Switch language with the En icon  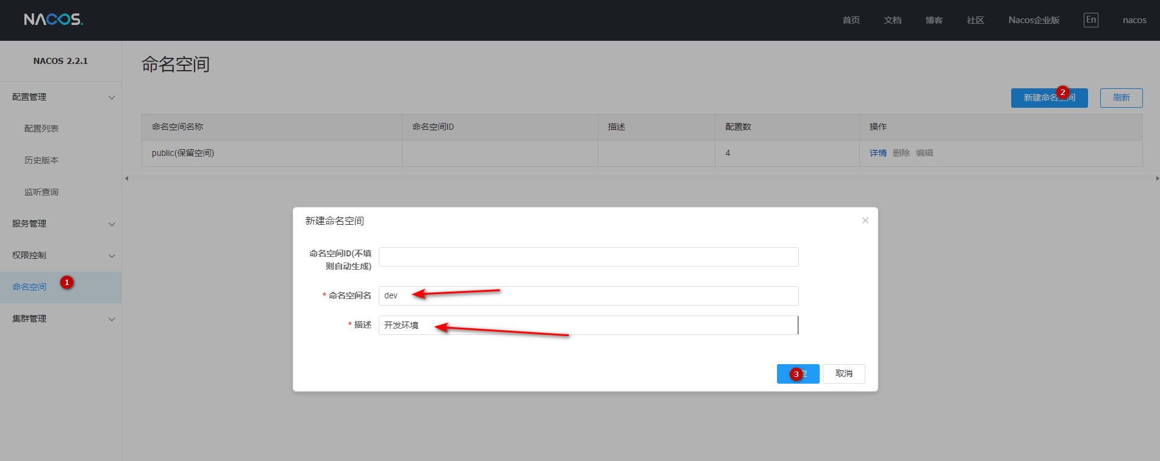(x=1090, y=19)
